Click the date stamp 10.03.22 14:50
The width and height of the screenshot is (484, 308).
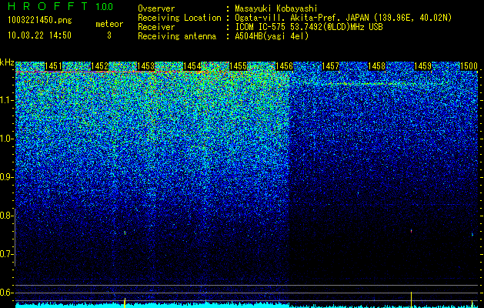(x=39, y=35)
